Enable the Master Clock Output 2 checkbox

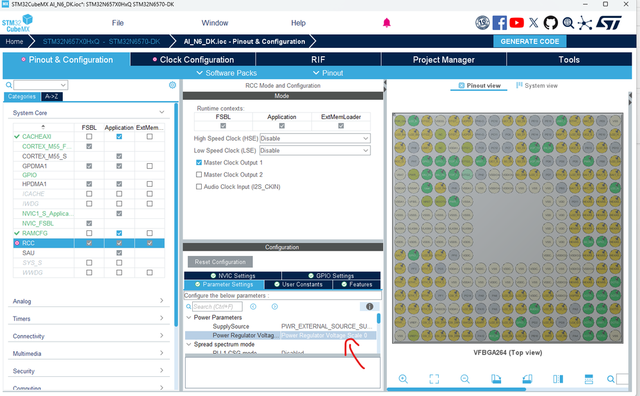click(199, 175)
